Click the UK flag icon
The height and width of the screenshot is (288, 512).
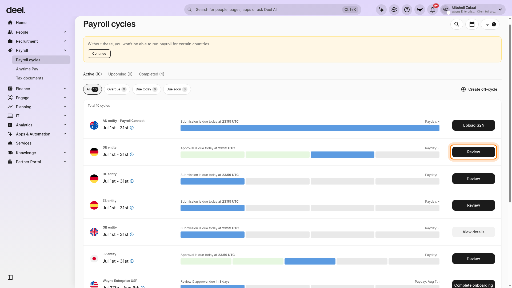(94, 232)
